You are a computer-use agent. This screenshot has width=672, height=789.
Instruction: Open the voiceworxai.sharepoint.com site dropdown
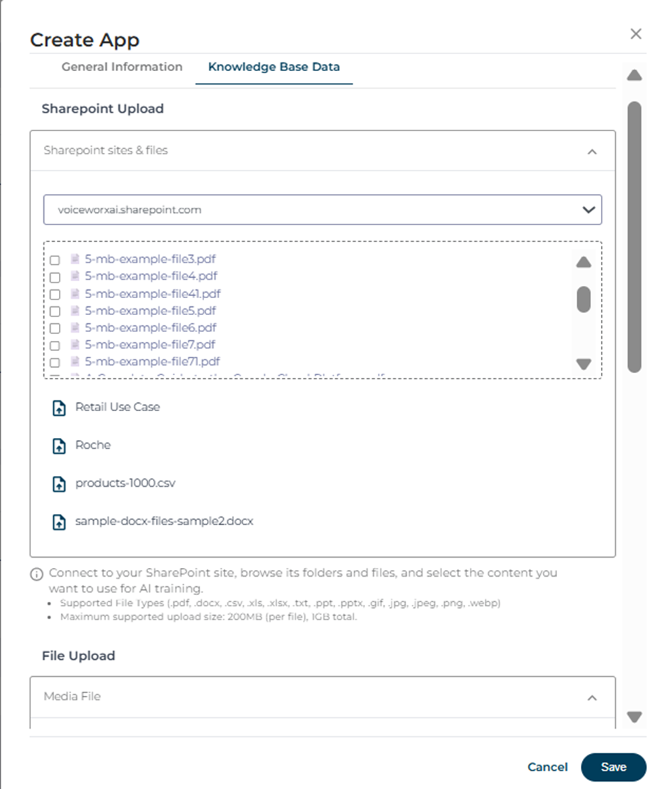[x=322, y=210]
